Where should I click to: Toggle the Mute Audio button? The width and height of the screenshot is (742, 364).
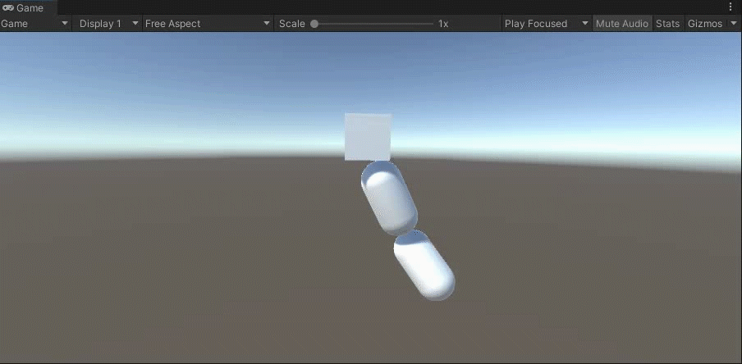pos(622,24)
